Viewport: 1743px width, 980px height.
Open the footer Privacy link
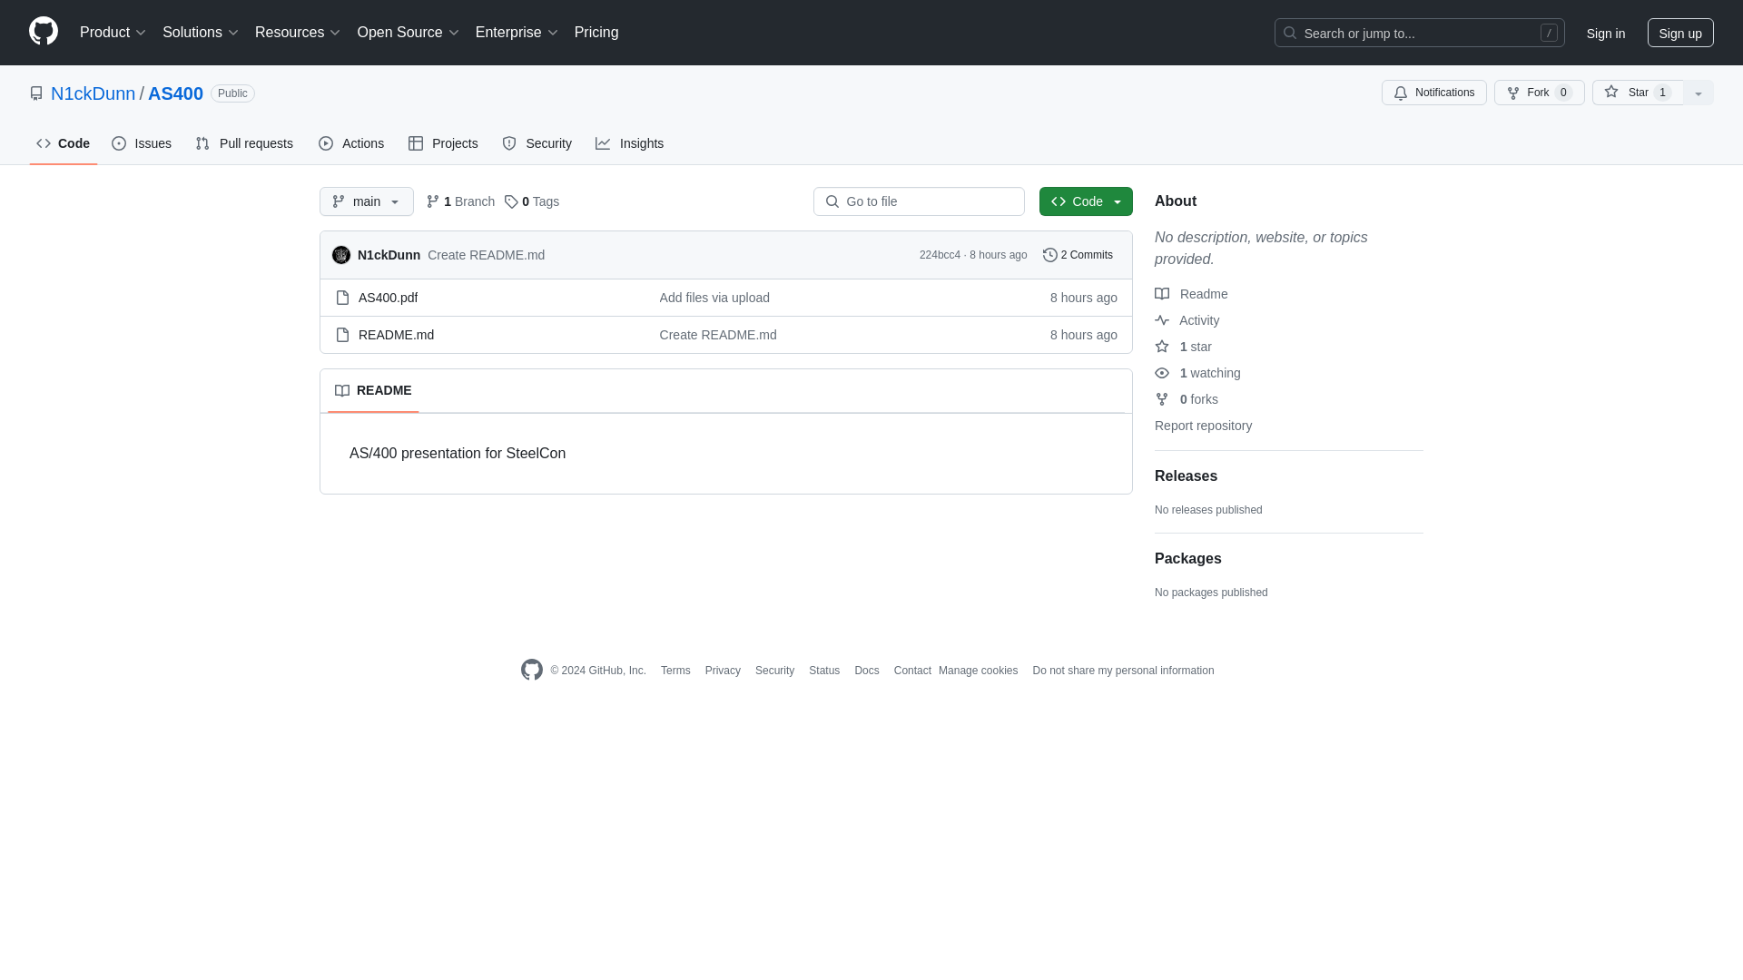point(723,671)
